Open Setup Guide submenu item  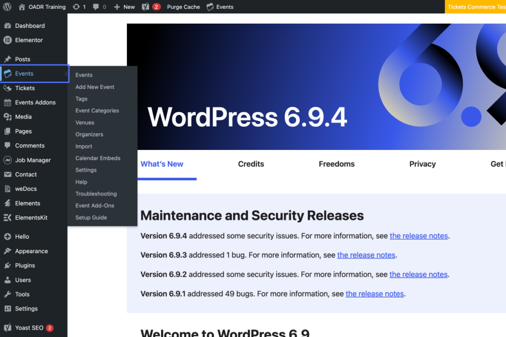click(91, 218)
